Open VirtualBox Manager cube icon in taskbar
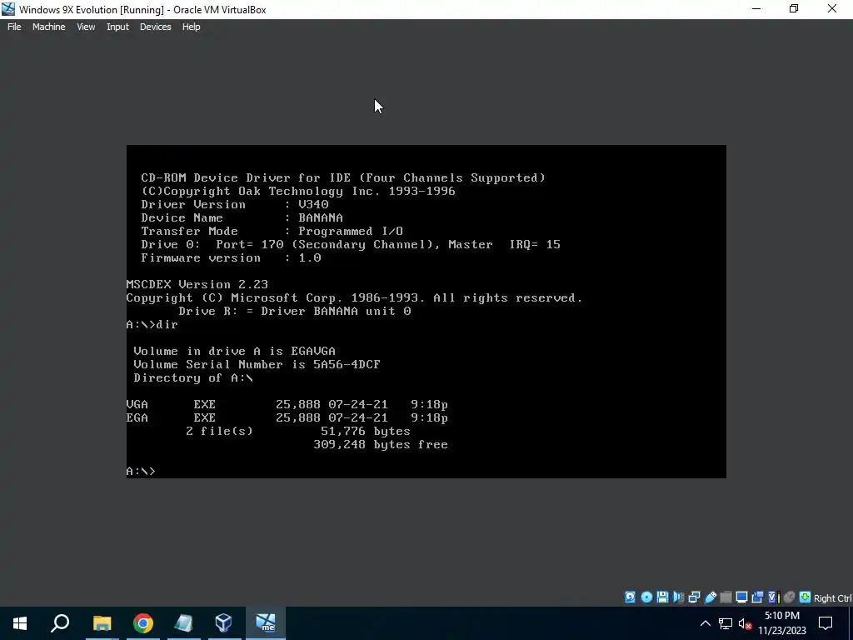The height and width of the screenshot is (640, 853). coord(223,623)
